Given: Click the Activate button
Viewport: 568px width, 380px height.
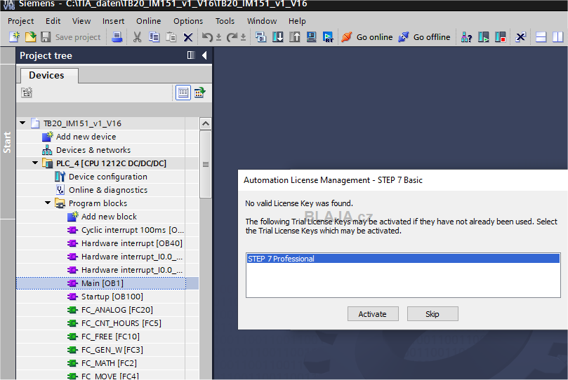Looking at the screenshot, I should point(373,314).
